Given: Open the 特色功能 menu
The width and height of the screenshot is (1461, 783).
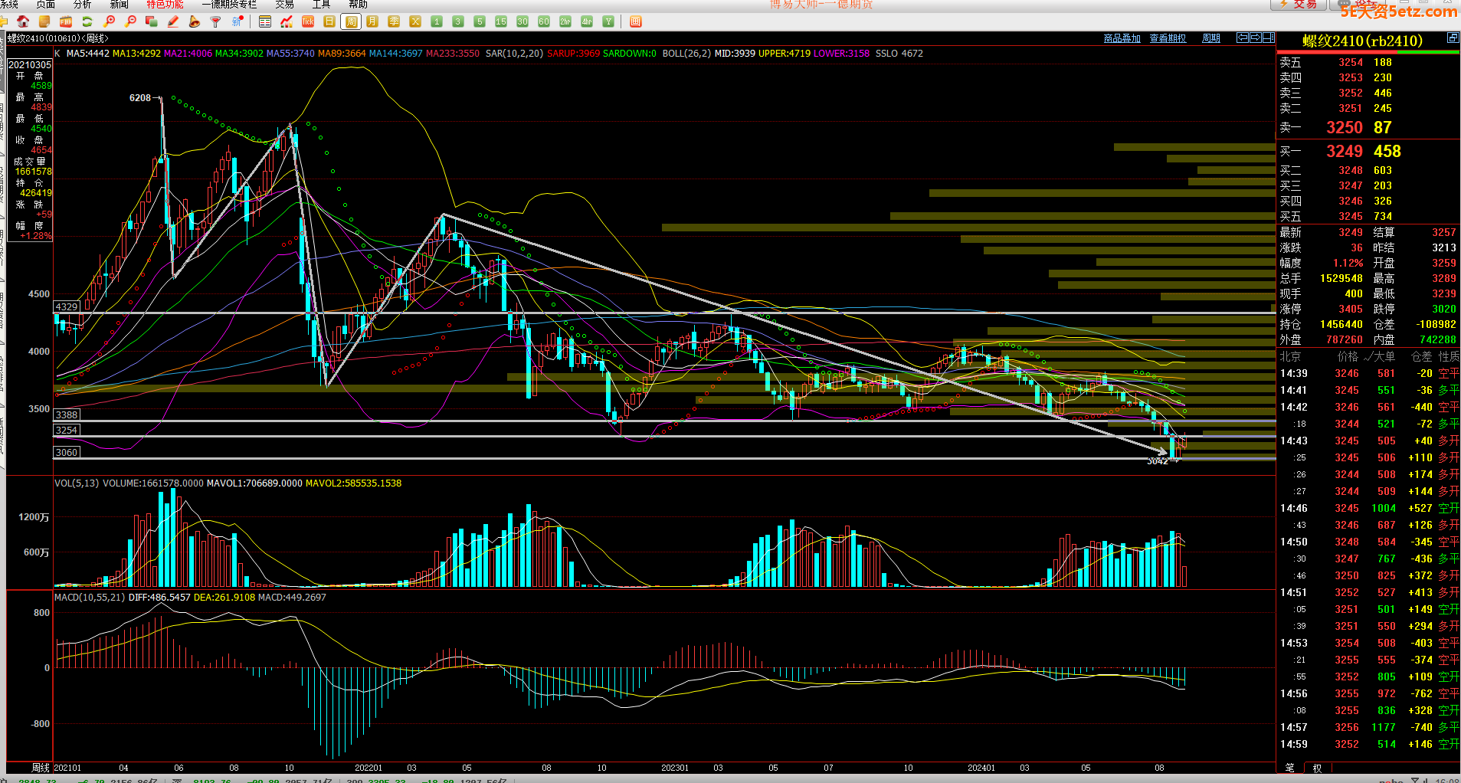Looking at the screenshot, I should [165, 5].
